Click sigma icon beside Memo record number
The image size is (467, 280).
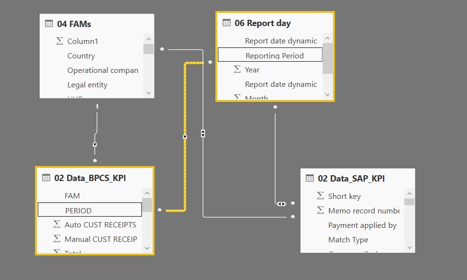click(321, 210)
